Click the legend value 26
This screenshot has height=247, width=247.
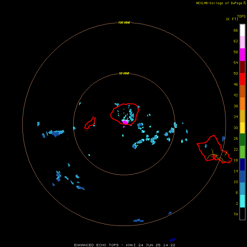pyautogui.click(x=236, y=139)
